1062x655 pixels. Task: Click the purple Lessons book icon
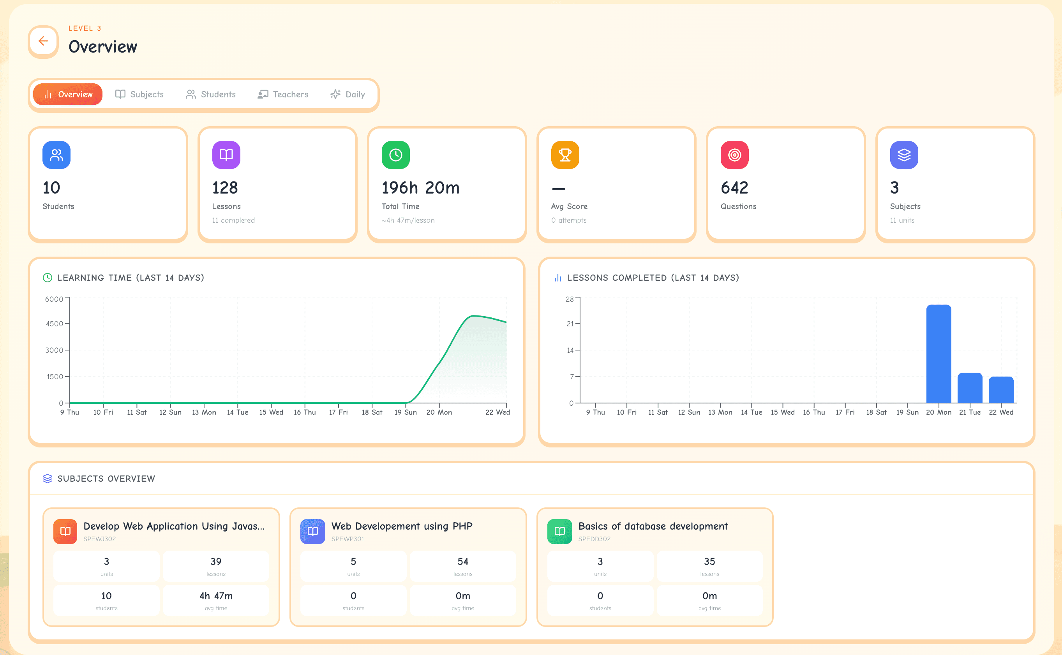(x=226, y=155)
